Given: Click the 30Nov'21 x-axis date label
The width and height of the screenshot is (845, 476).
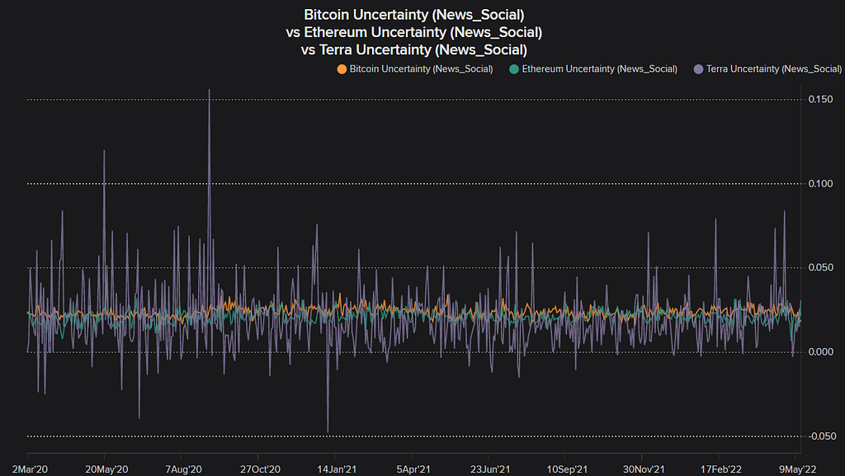Looking at the screenshot, I should click(x=644, y=469).
